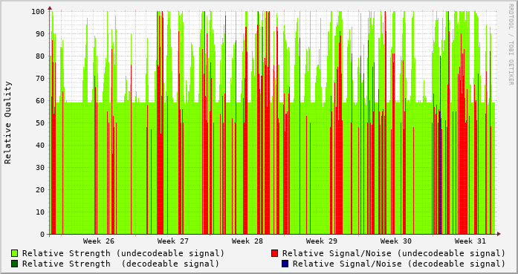Image resolution: width=518 pixels, height=274 pixels.
Task: Click the RRDTOOL / TOBI OETIKER watermark
Action: point(511,45)
